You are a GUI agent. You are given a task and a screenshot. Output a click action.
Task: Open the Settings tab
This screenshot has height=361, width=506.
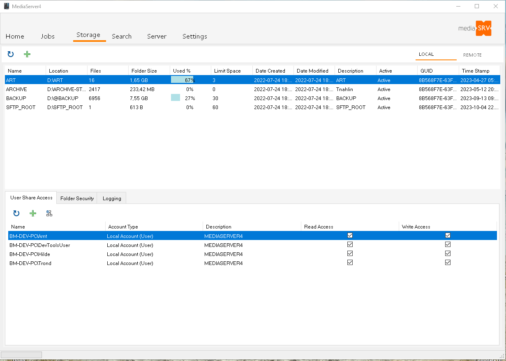click(x=195, y=36)
